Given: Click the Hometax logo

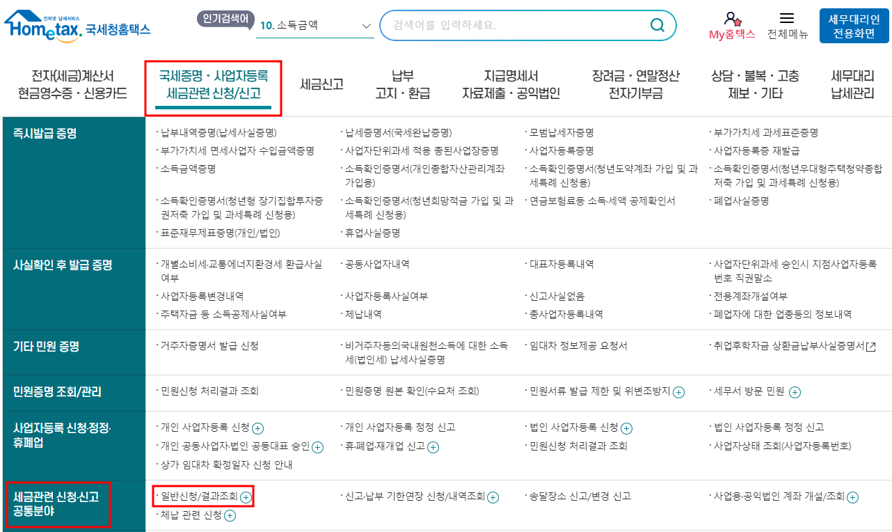Looking at the screenshot, I should pyautogui.click(x=77, y=26).
